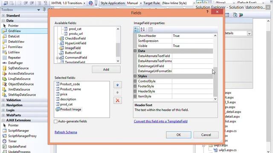Screen dimensions: 273x153
Task: Expand the Login toolbox section
Action: 3,110
